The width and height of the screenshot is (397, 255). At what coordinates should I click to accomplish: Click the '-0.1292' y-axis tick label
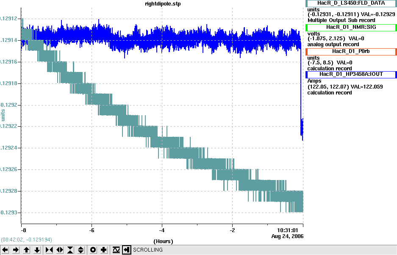[8, 105]
